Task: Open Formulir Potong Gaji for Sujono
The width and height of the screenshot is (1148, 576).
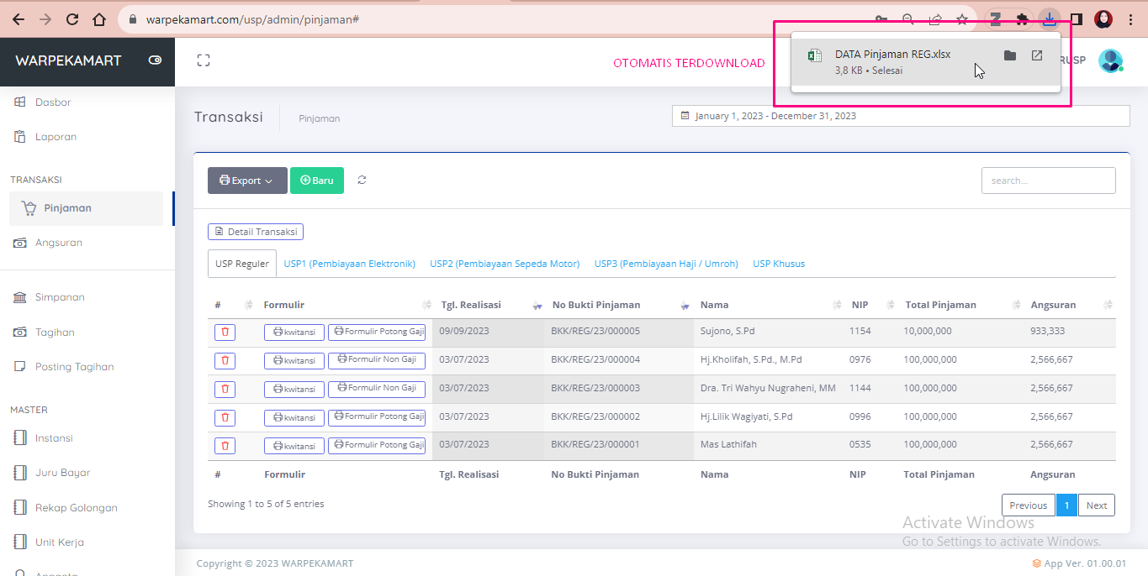Action: (377, 332)
